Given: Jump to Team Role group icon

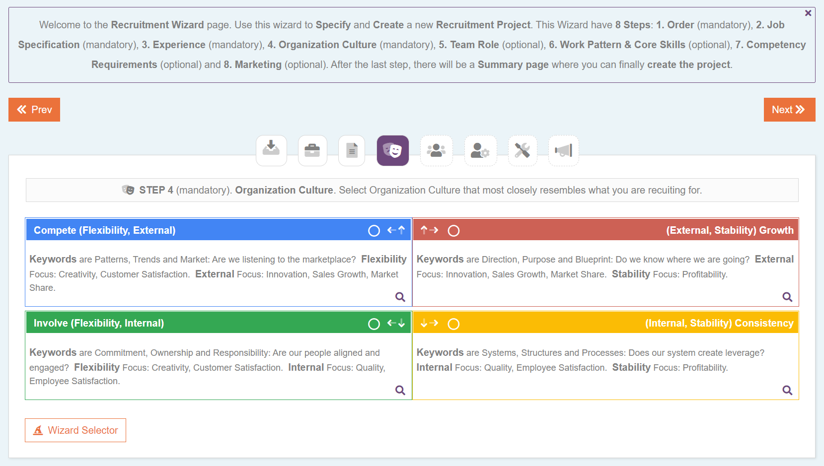Looking at the screenshot, I should click(x=436, y=150).
